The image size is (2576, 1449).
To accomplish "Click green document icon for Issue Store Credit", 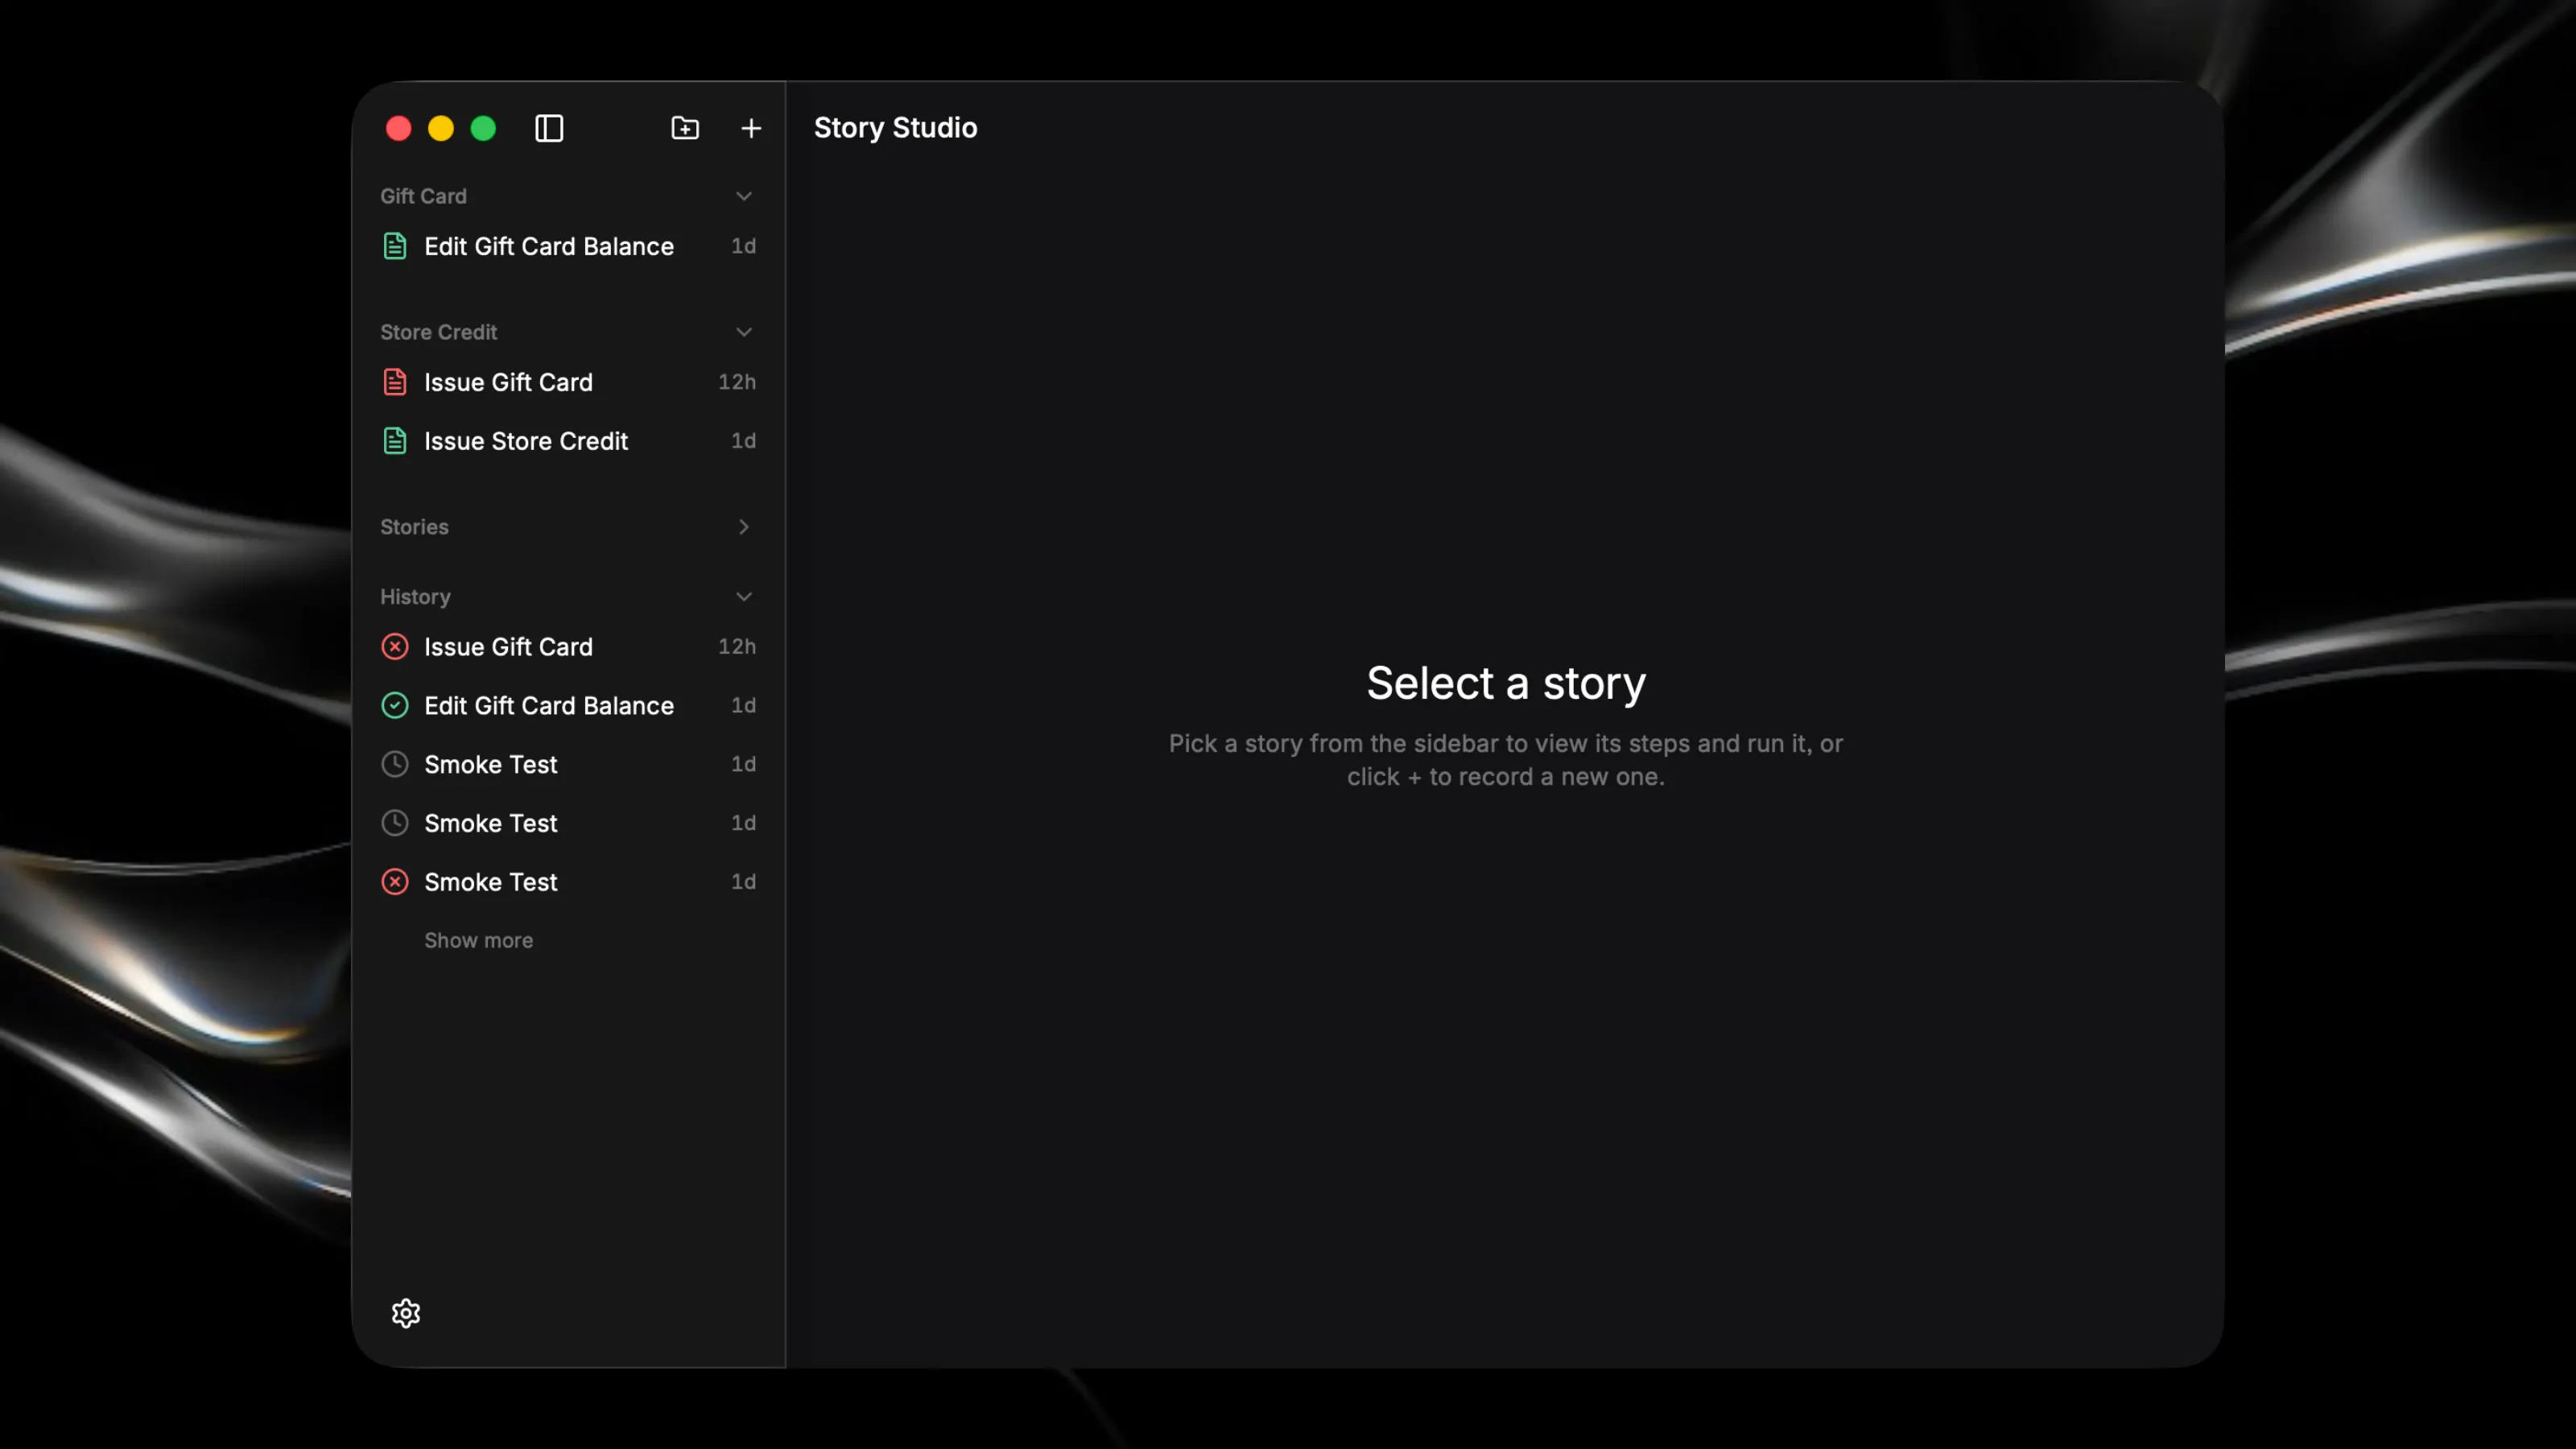I will (x=395, y=441).
